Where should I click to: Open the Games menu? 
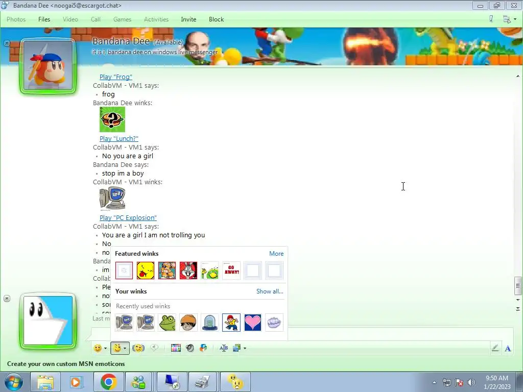tap(122, 19)
